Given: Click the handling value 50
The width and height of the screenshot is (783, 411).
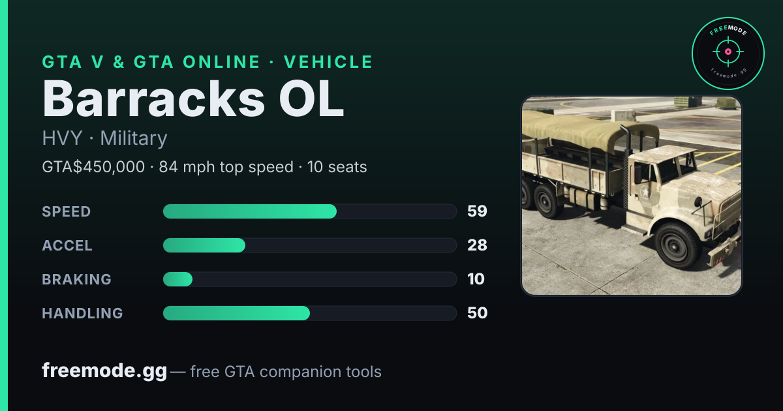Looking at the screenshot, I should [477, 313].
